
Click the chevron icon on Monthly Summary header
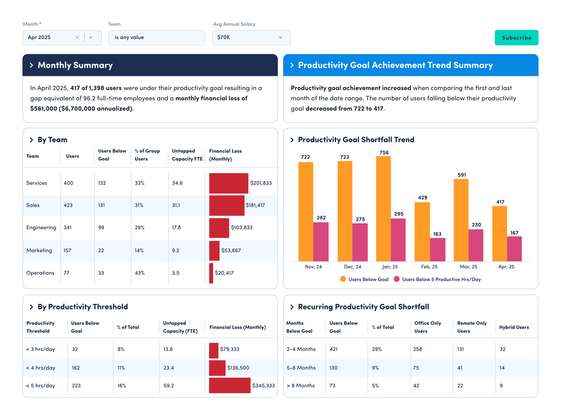pos(31,65)
